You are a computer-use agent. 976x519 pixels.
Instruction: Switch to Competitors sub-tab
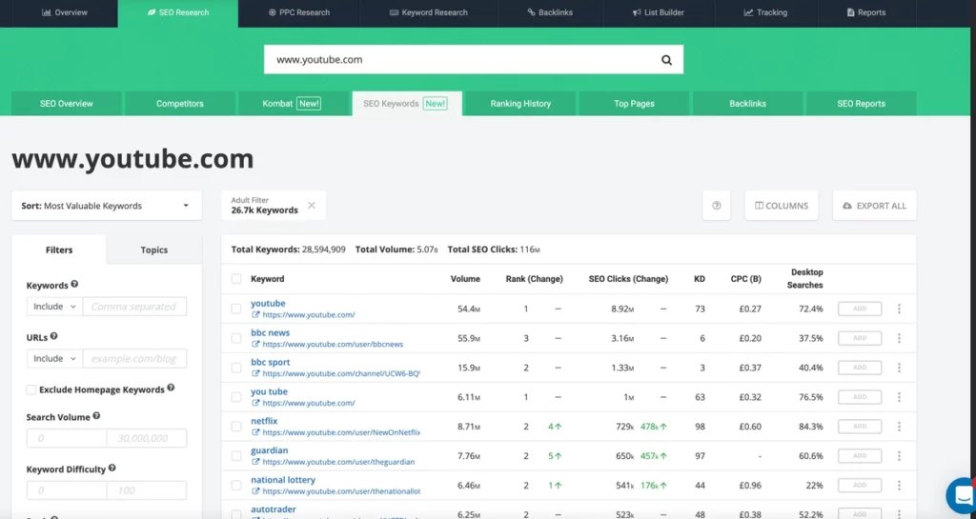click(x=180, y=104)
